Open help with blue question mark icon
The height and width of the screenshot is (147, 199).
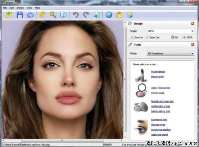pyautogui.click(x=109, y=15)
